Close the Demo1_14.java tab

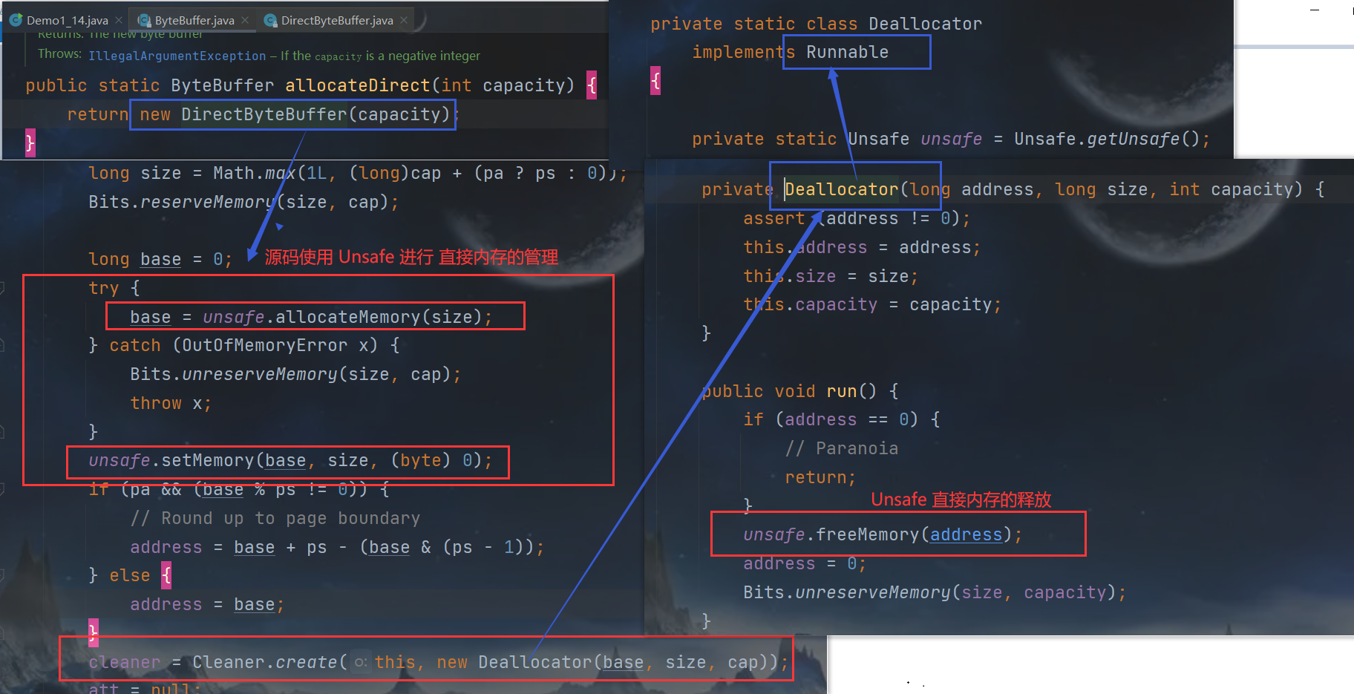119,20
